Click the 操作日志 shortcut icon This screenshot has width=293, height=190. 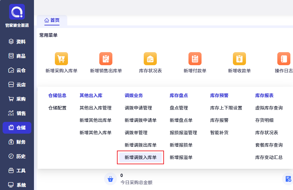click(284, 59)
